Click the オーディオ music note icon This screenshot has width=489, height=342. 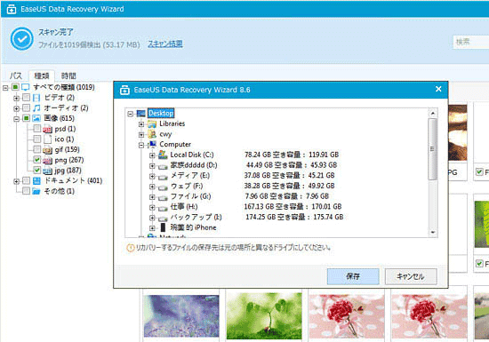pos(36,108)
